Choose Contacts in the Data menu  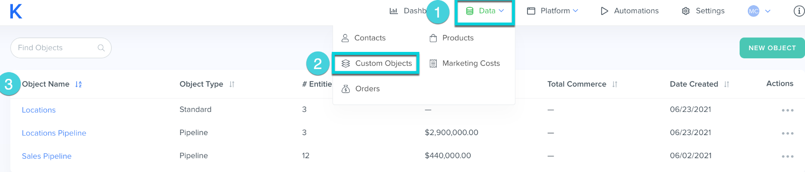pos(364,38)
